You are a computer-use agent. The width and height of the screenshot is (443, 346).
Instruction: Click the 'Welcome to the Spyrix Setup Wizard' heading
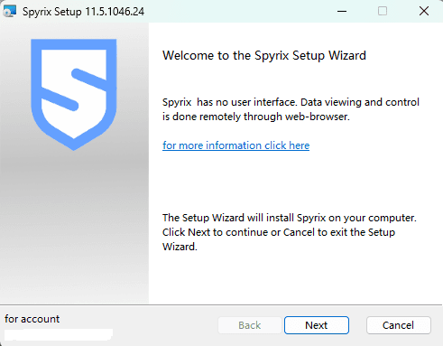(x=264, y=55)
